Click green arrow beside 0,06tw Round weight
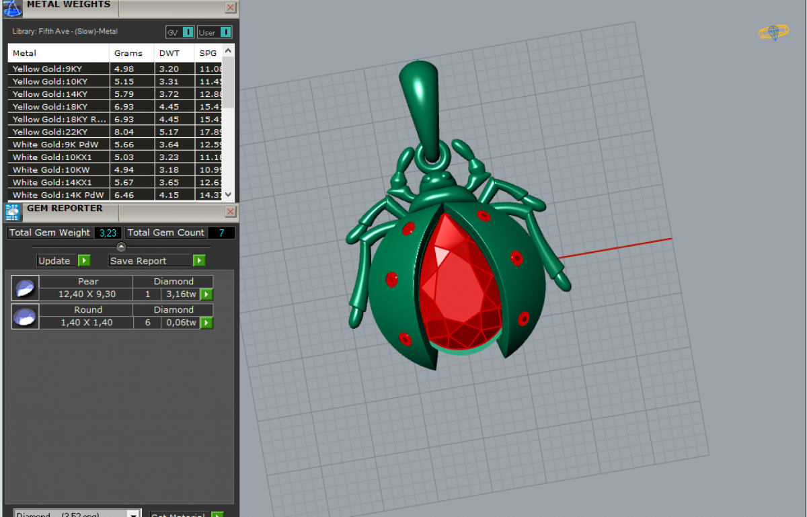Image resolution: width=807 pixels, height=517 pixels. 206,323
